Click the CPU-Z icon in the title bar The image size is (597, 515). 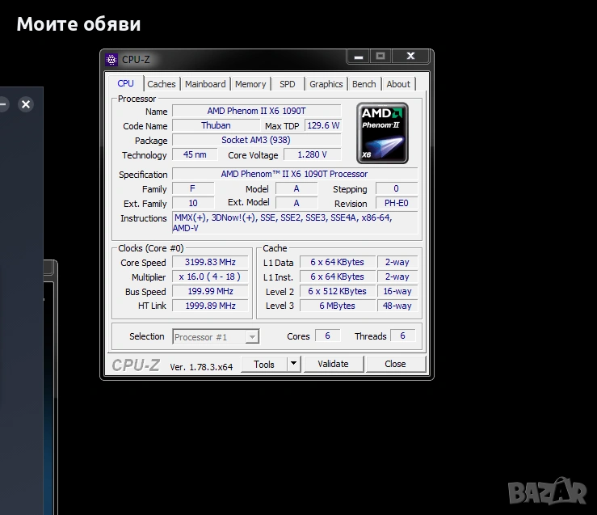click(x=112, y=59)
